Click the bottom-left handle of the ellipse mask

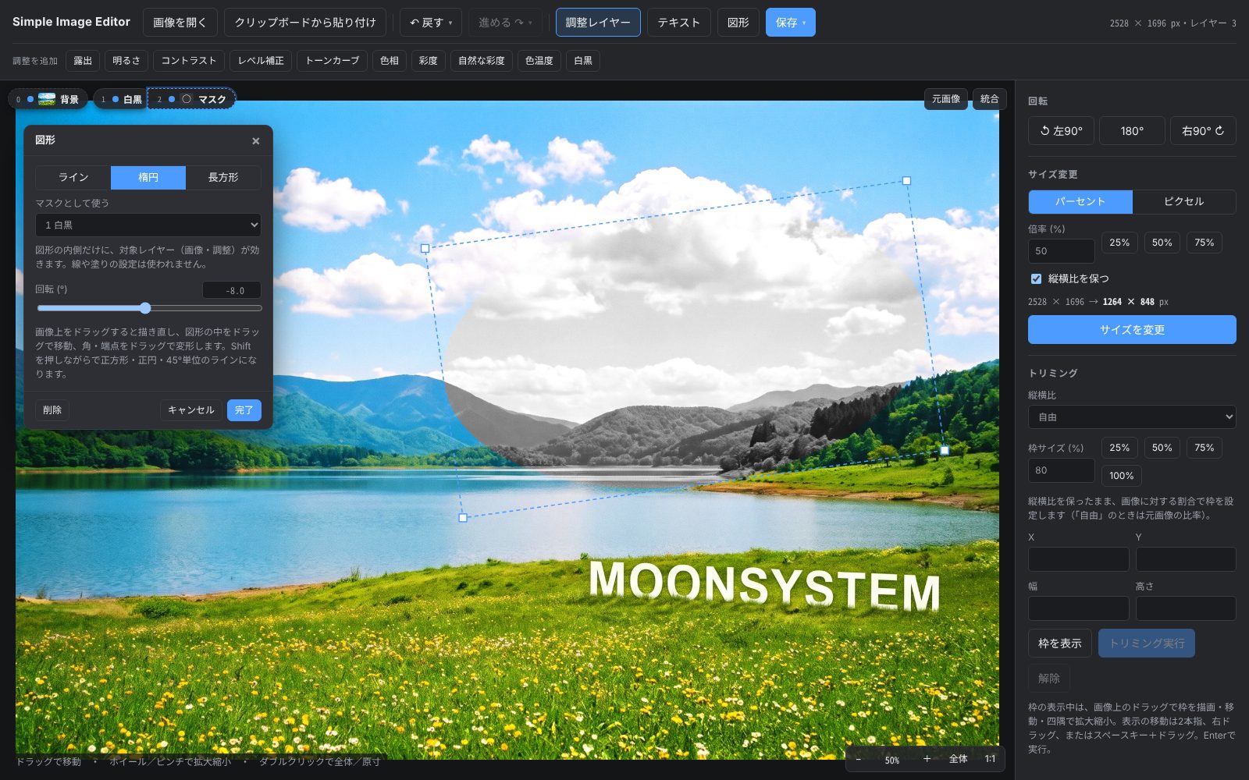(x=463, y=517)
